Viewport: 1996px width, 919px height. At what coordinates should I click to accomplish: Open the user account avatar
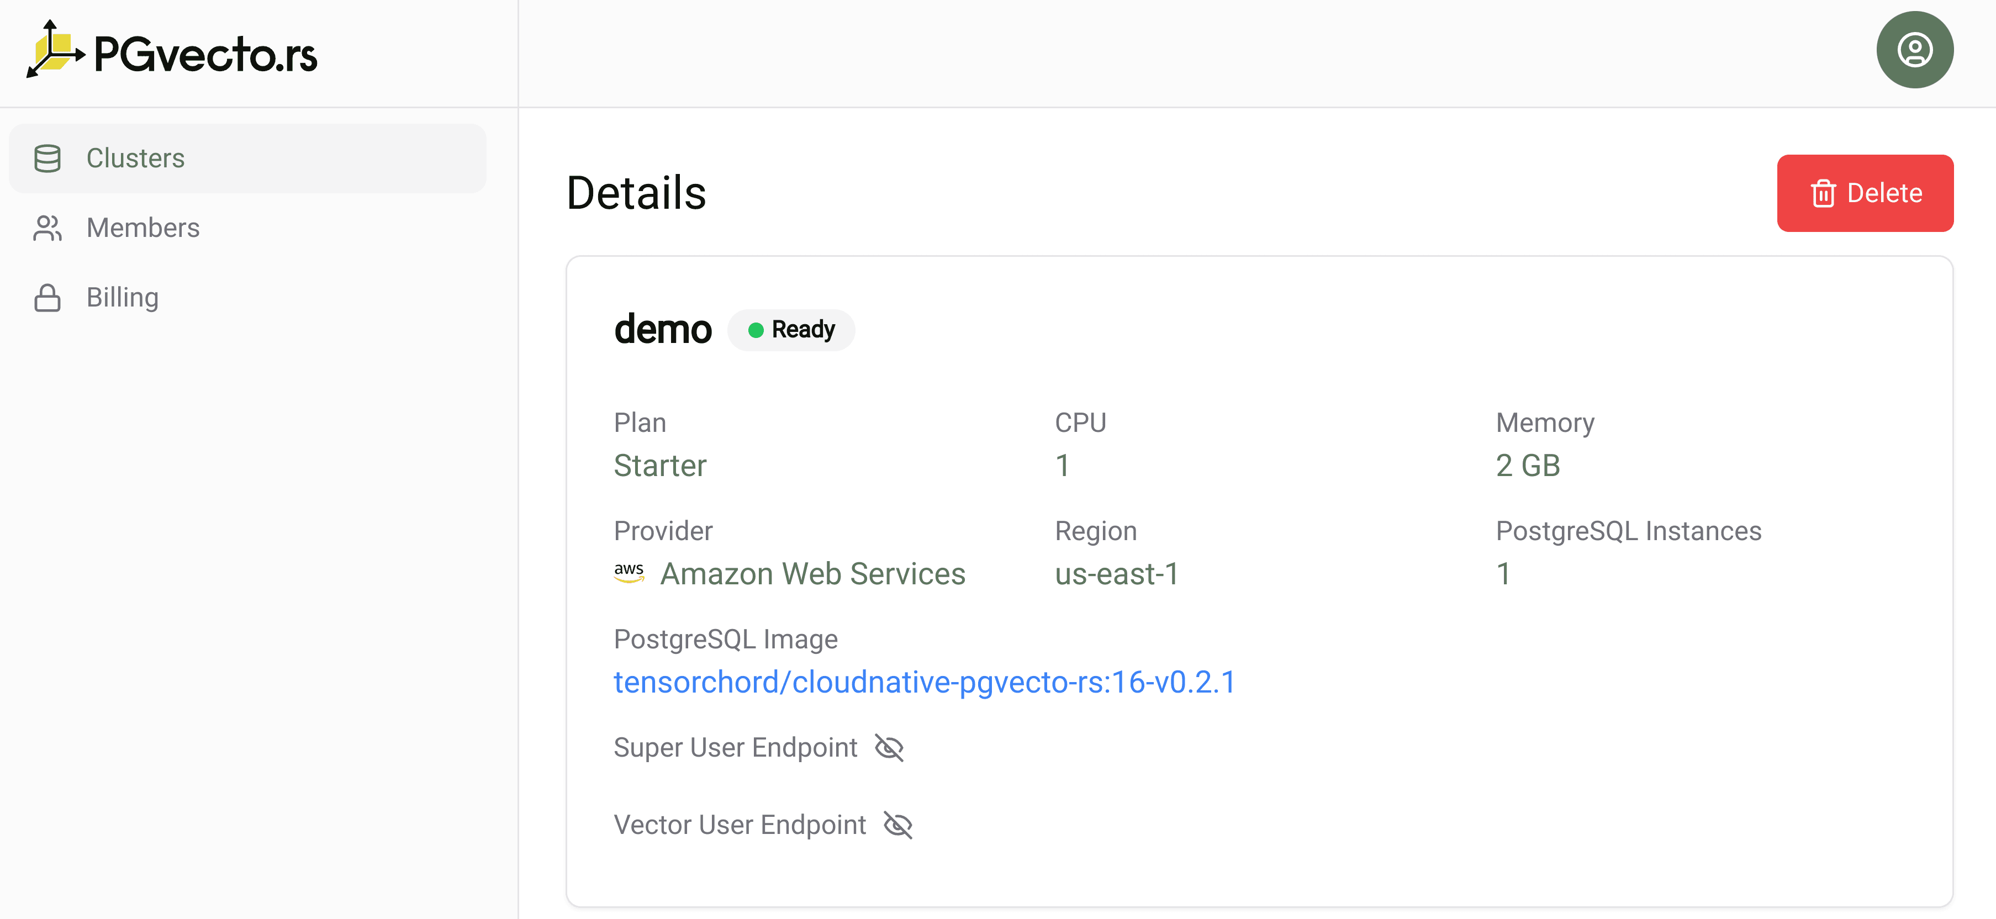1914,50
